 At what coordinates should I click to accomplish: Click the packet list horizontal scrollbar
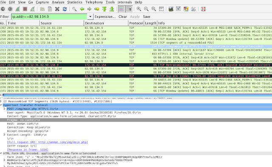pos(137,95)
